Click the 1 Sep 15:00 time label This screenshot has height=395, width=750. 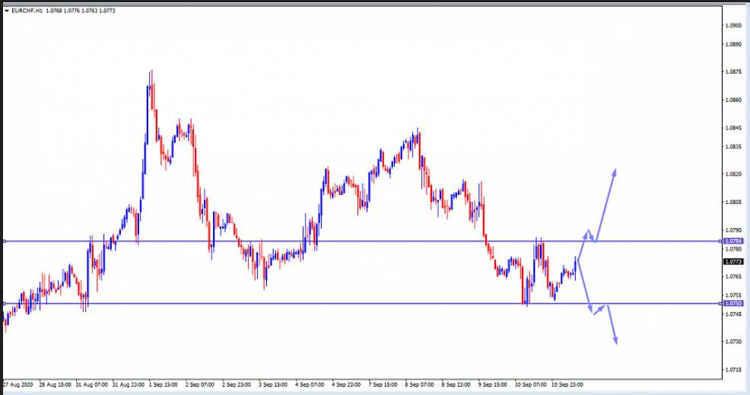click(163, 384)
